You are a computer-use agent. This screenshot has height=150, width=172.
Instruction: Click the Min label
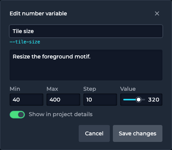[x=15, y=89]
